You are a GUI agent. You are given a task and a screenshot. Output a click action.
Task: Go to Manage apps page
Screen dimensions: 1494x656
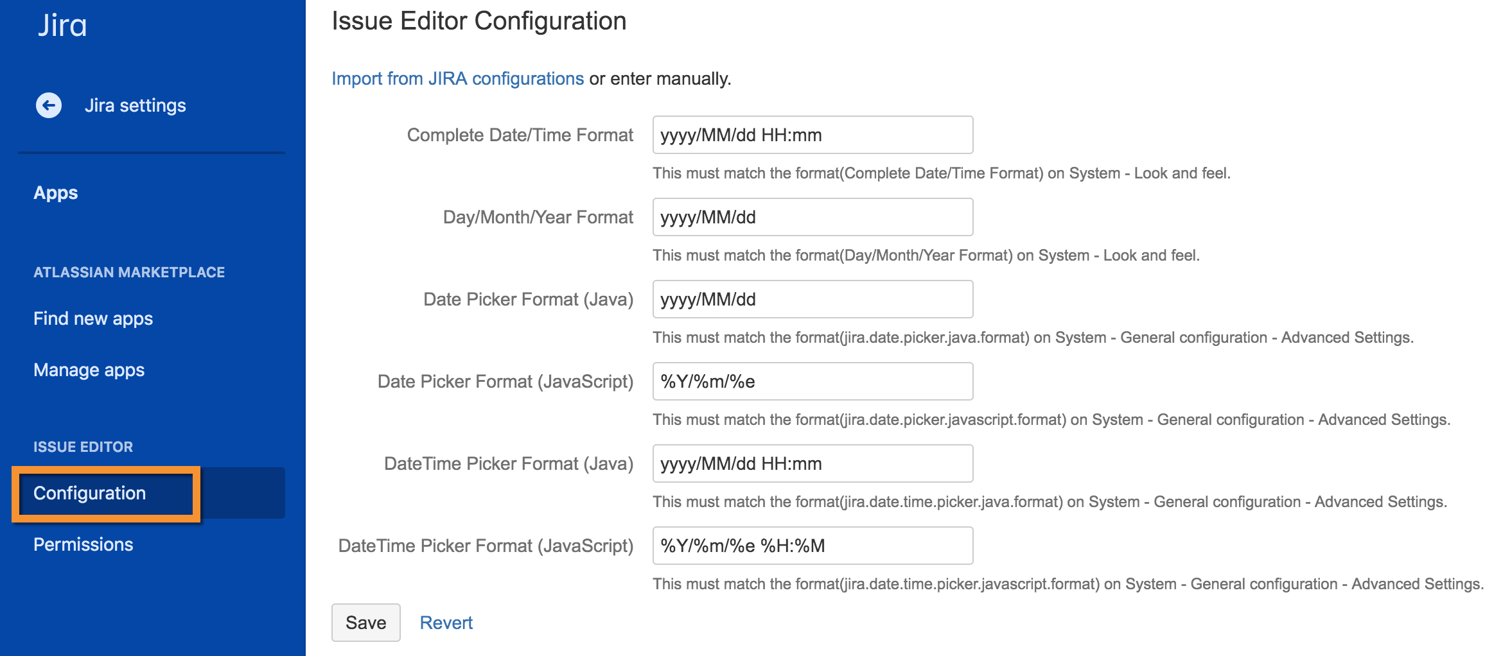[89, 370]
